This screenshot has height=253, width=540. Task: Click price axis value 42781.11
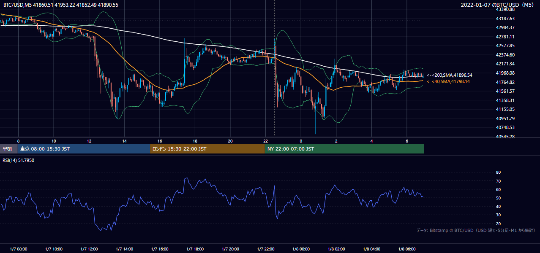(505, 37)
